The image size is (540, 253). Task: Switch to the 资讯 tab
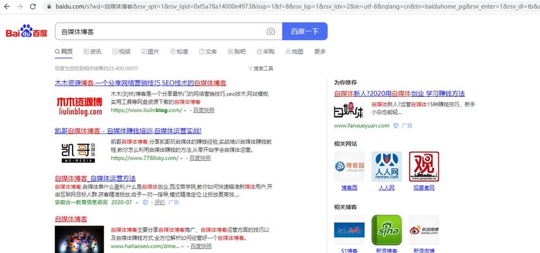pyautogui.click(x=93, y=52)
